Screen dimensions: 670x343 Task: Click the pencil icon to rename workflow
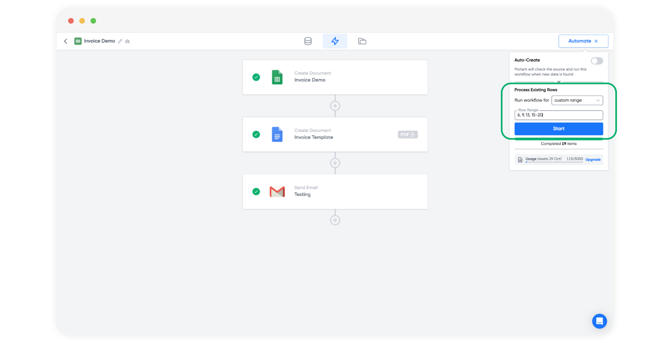120,41
